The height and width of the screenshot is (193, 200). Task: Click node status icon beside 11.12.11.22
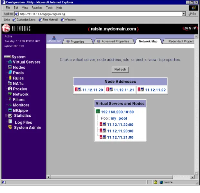(x=141, y=89)
